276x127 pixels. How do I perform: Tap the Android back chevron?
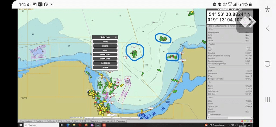click(267, 28)
